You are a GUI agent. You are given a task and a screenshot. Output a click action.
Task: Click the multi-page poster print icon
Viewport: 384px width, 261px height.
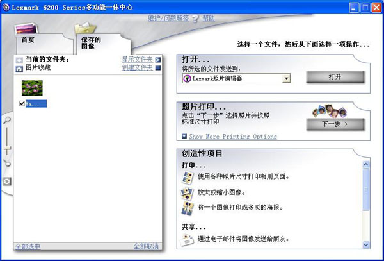coord(187,208)
